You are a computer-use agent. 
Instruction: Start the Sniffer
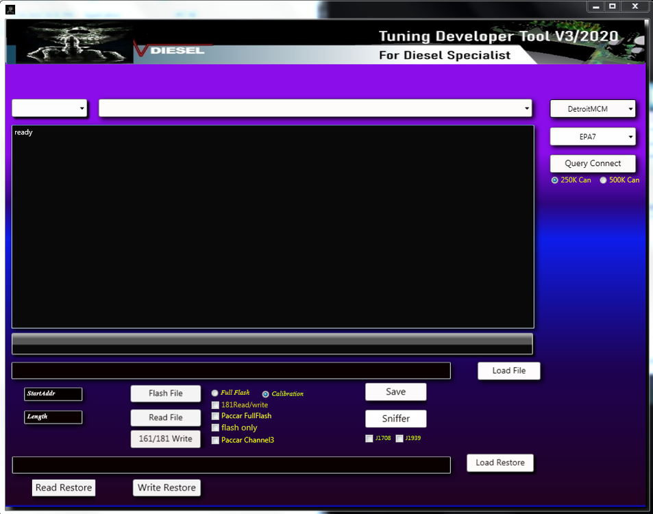(x=395, y=419)
